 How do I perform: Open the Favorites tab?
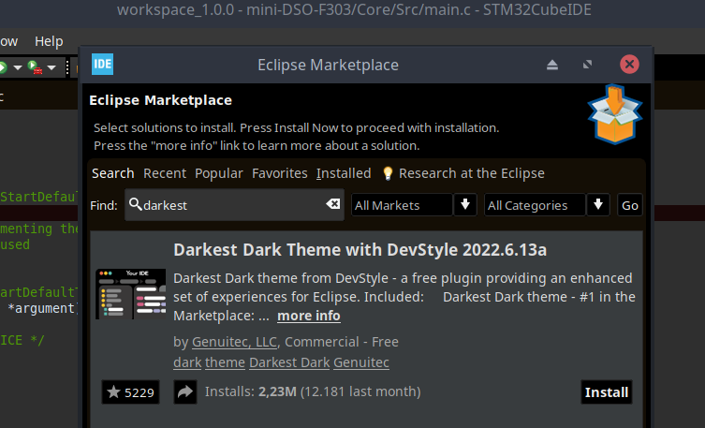(x=280, y=173)
